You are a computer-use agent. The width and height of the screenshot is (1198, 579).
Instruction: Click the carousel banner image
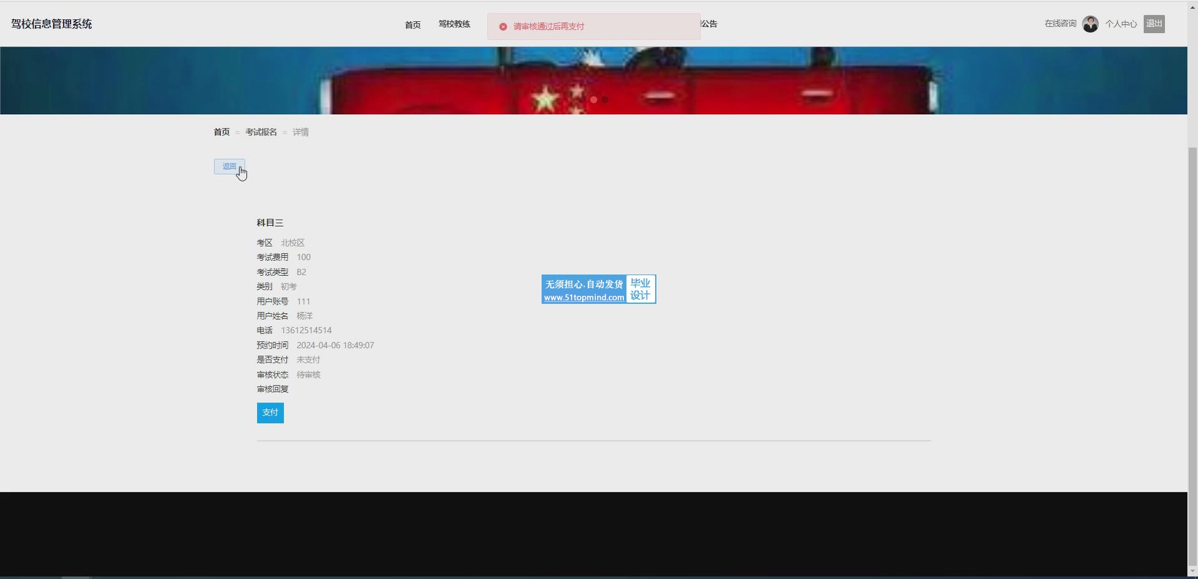pos(593,80)
